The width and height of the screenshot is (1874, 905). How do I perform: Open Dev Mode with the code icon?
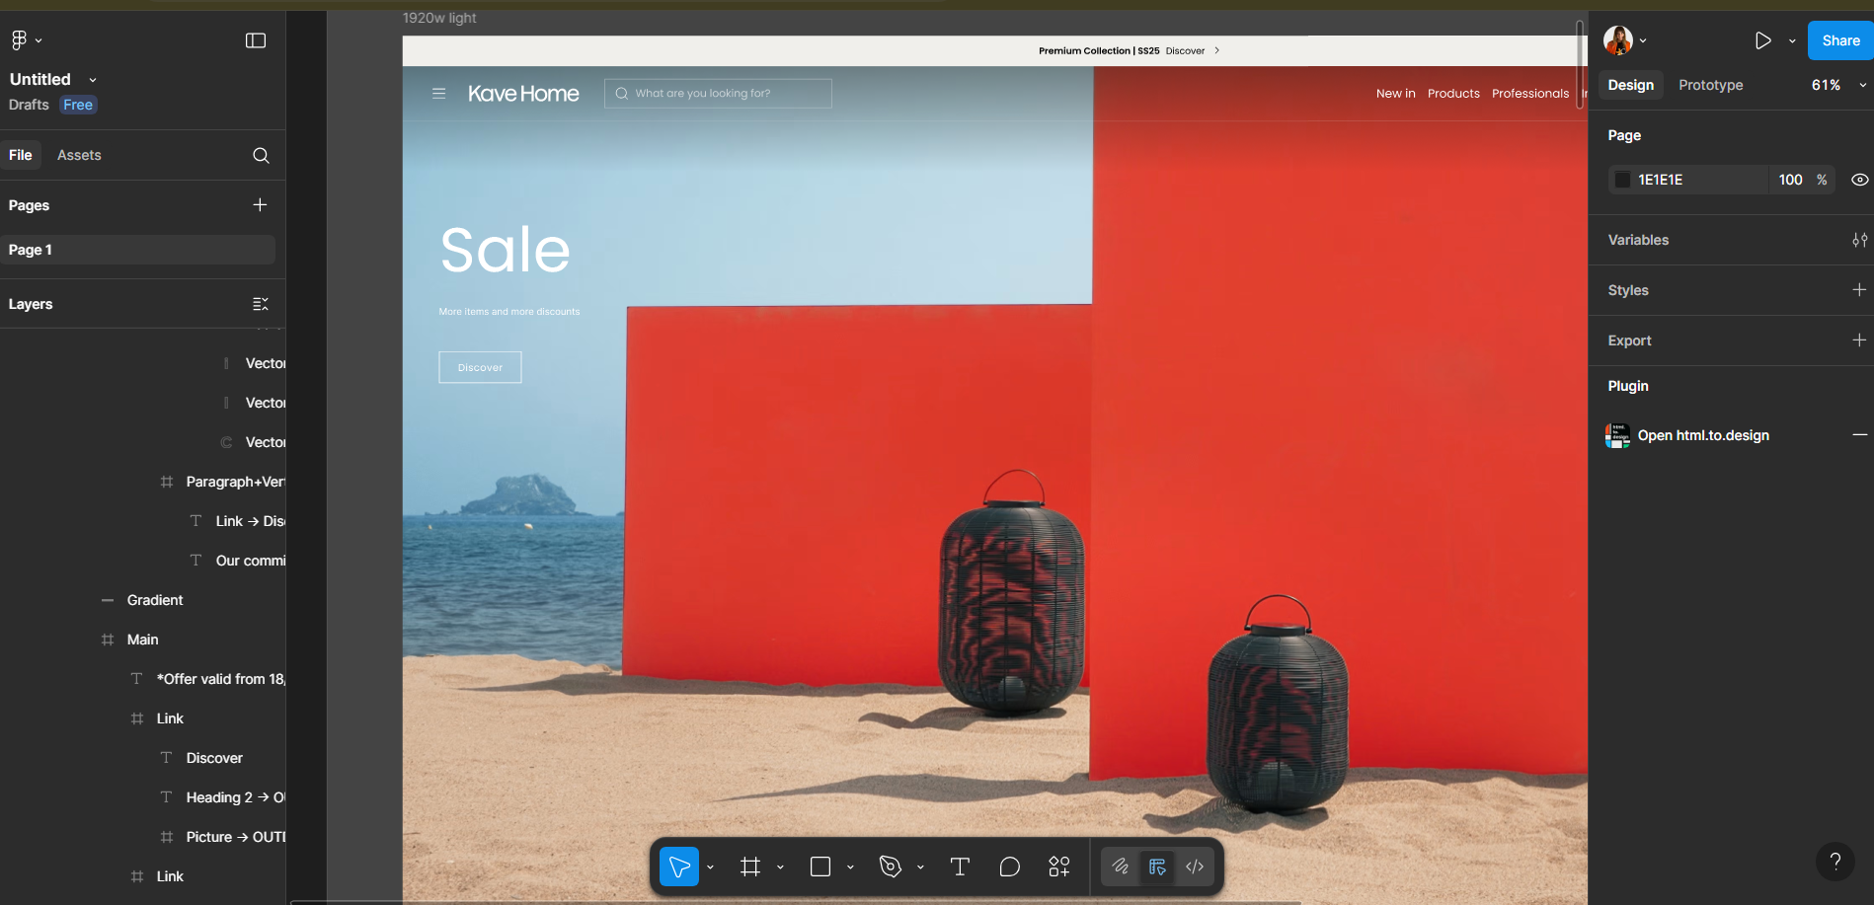1194,867
